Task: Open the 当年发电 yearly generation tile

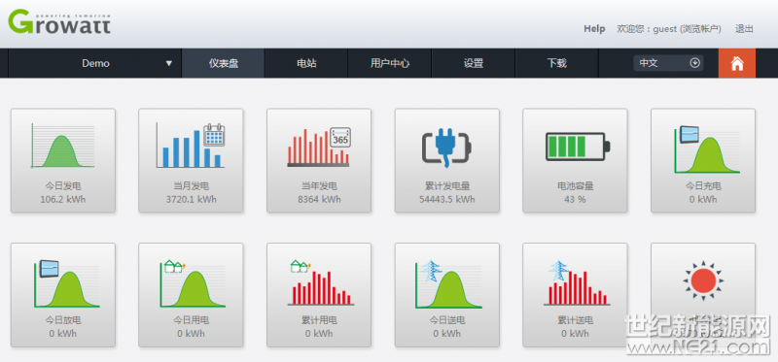Action: pos(319,160)
